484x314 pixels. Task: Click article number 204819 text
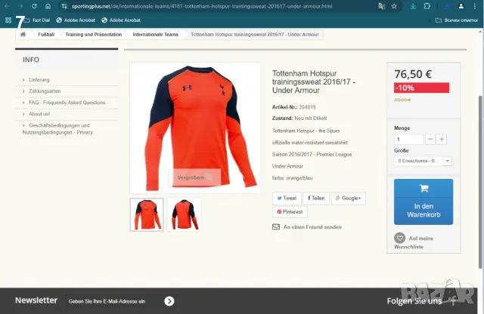coord(307,107)
